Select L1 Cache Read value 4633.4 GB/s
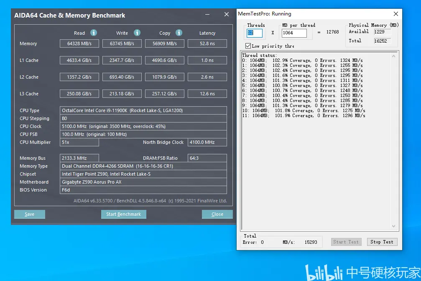 (x=79, y=60)
